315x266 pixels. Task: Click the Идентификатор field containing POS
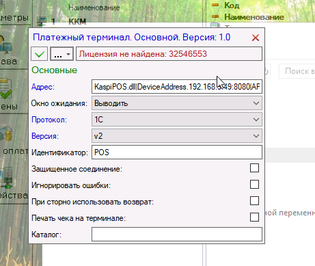pyautogui.click(x=177, y=152)
